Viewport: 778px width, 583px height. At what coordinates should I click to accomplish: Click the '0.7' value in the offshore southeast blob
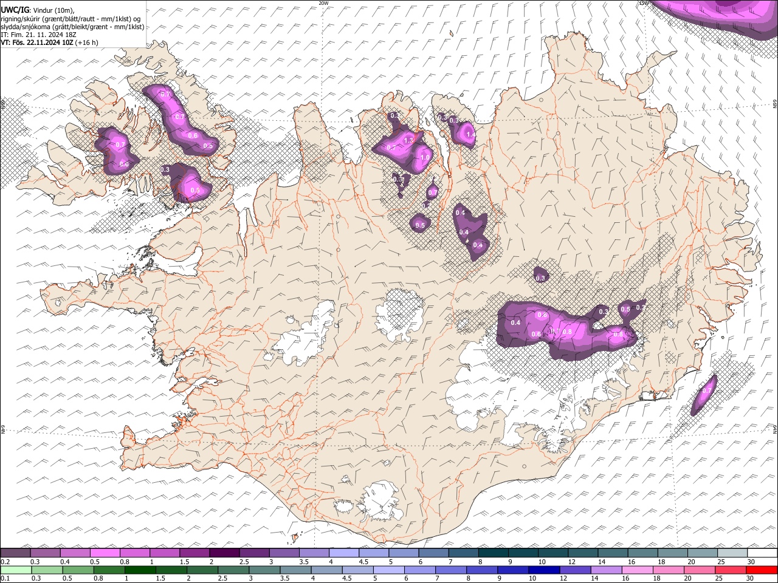(x=706, y=390)
